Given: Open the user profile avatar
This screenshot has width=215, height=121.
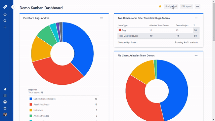Looking at the screenshot, I should 5,115.
